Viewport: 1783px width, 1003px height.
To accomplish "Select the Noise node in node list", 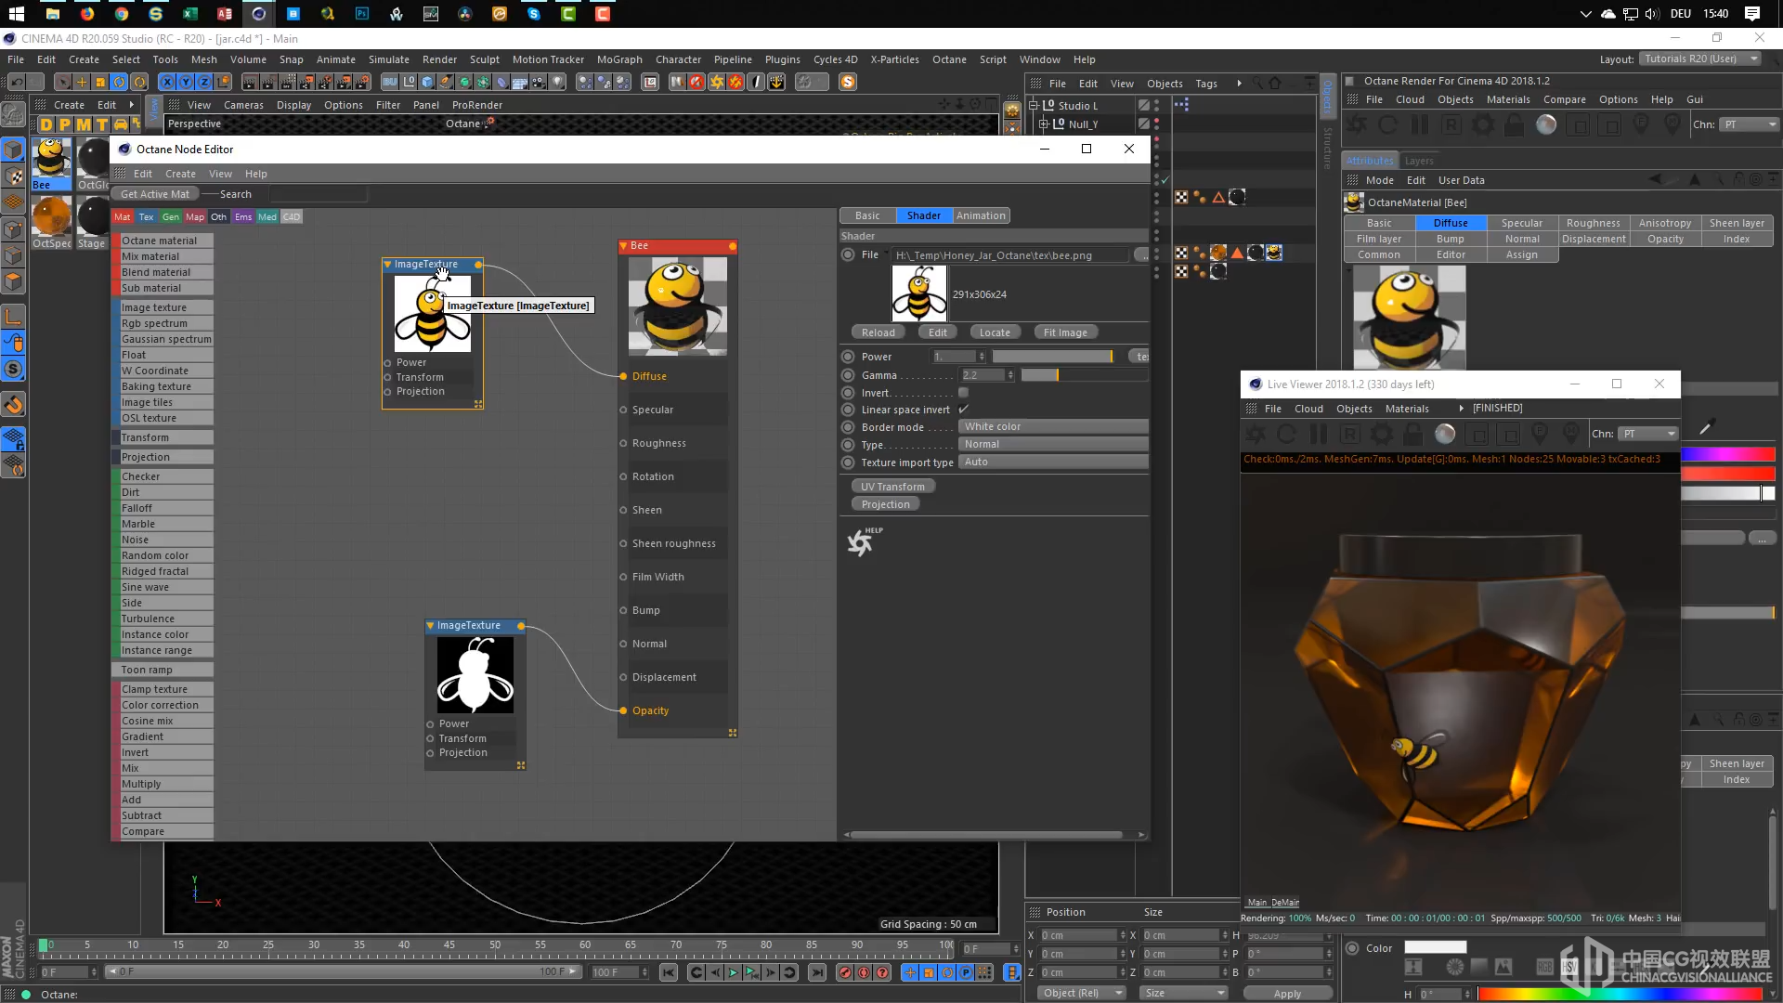I will (x=163, y=540).
